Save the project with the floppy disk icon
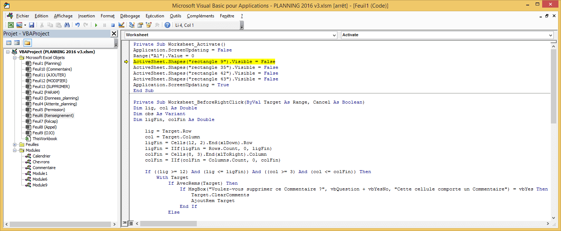The width and height of the screenshot is (561, 231). [x=32, y=25]
